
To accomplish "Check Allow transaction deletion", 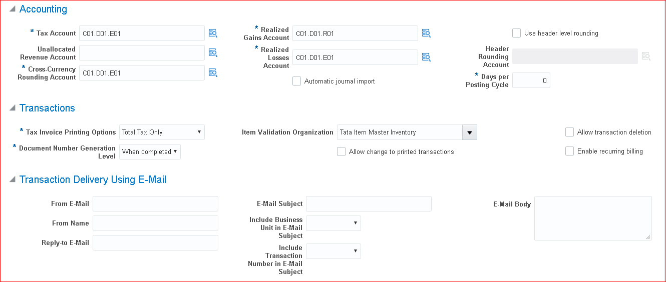I will point(569,132).
